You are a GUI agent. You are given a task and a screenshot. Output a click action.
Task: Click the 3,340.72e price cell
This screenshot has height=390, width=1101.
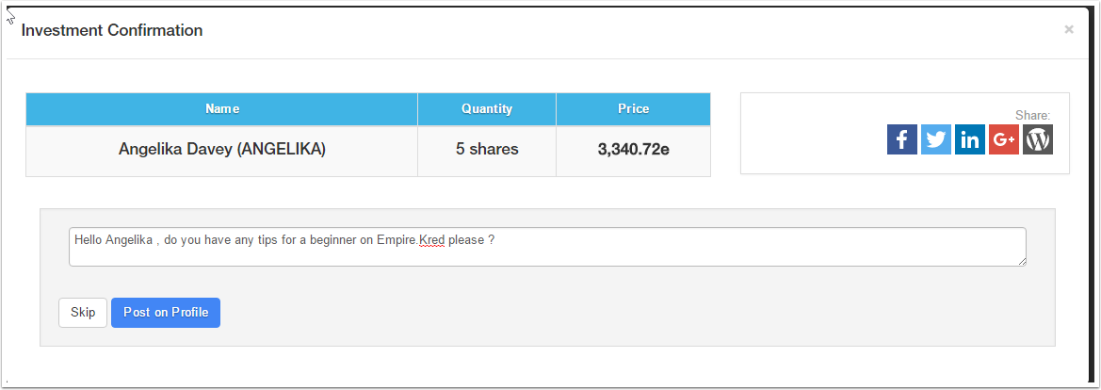[633, 149]
